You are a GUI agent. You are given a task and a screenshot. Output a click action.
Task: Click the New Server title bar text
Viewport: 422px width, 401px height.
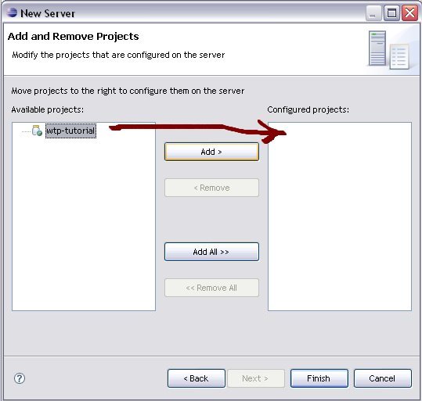point(48,13)
